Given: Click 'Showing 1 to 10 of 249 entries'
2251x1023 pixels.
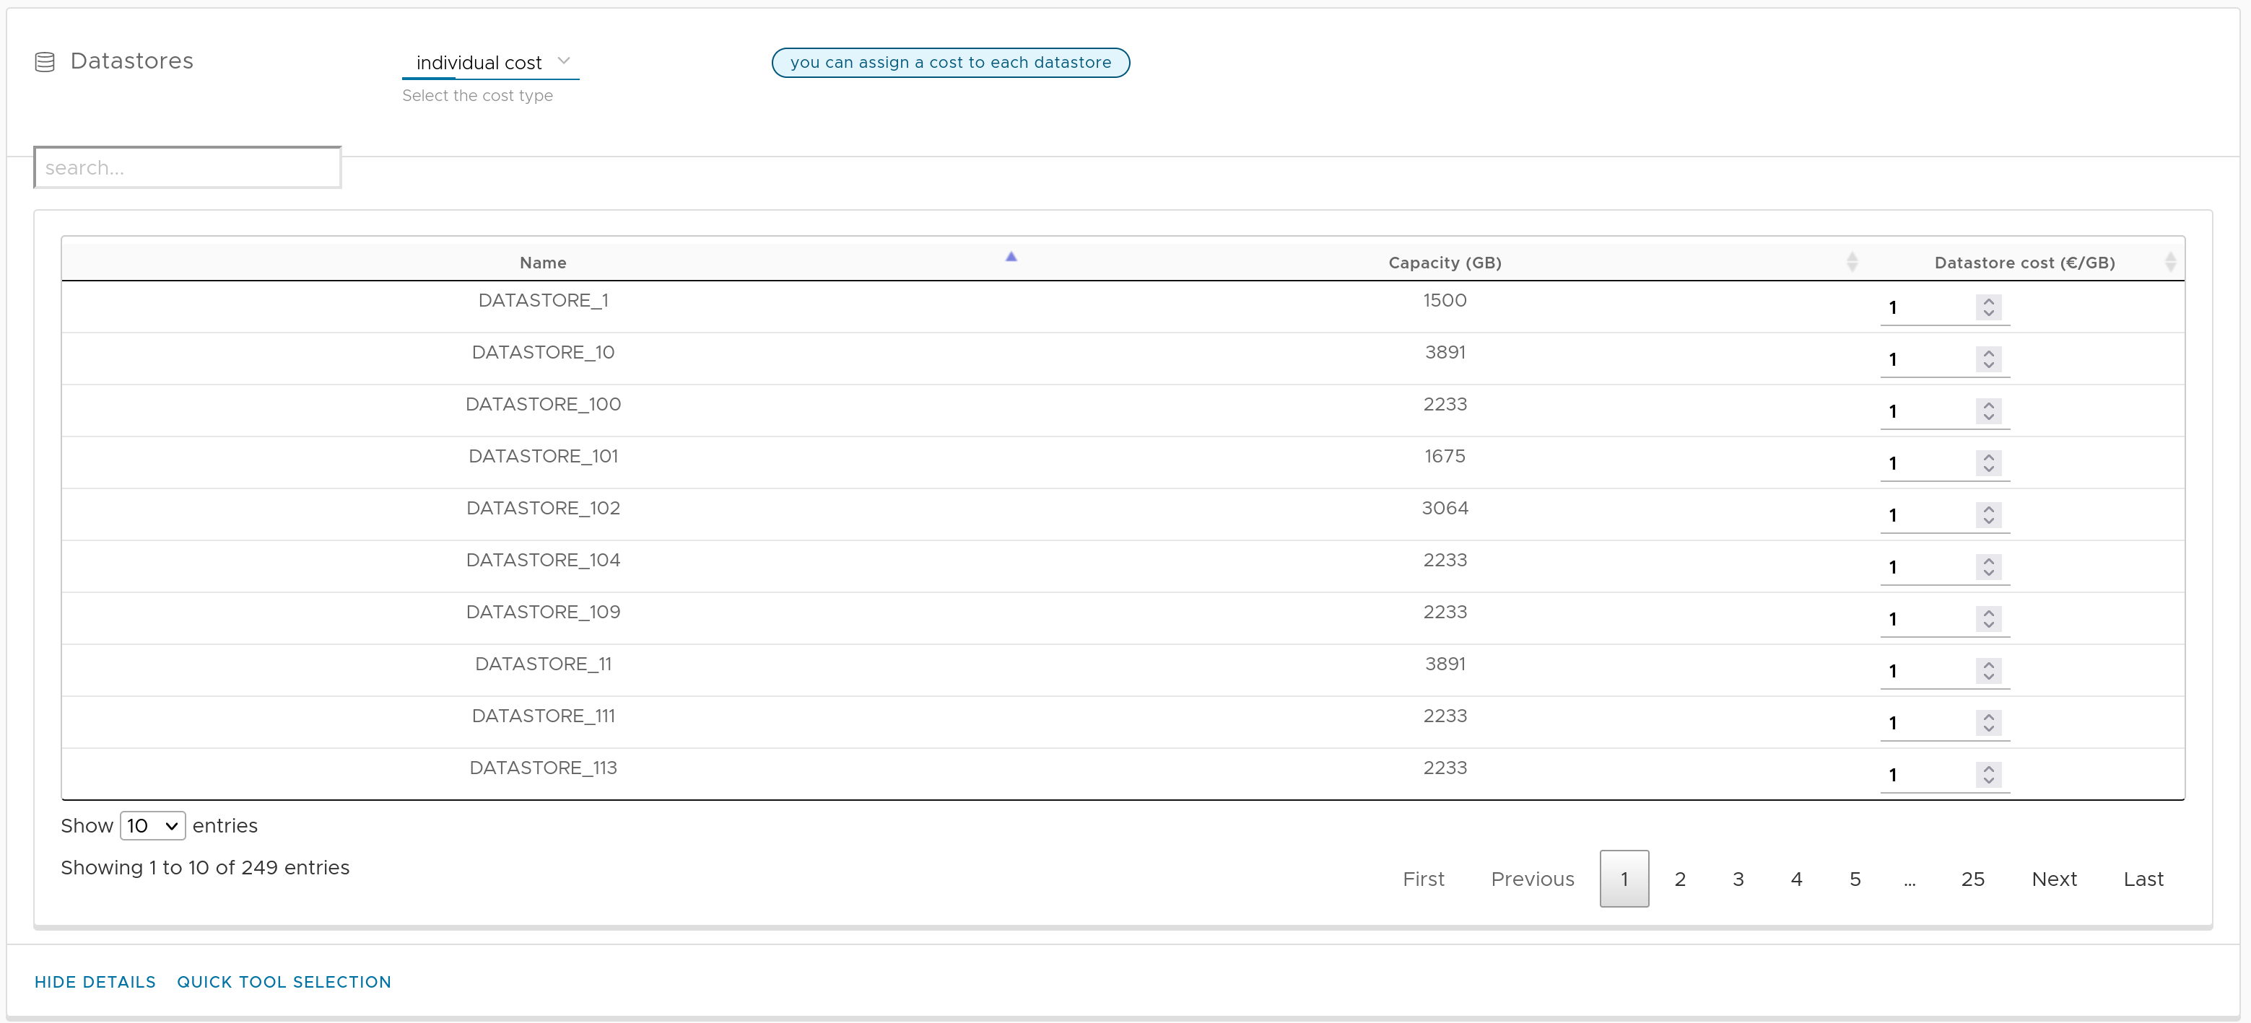Looking at the screenshot, I should click(204, 868).
